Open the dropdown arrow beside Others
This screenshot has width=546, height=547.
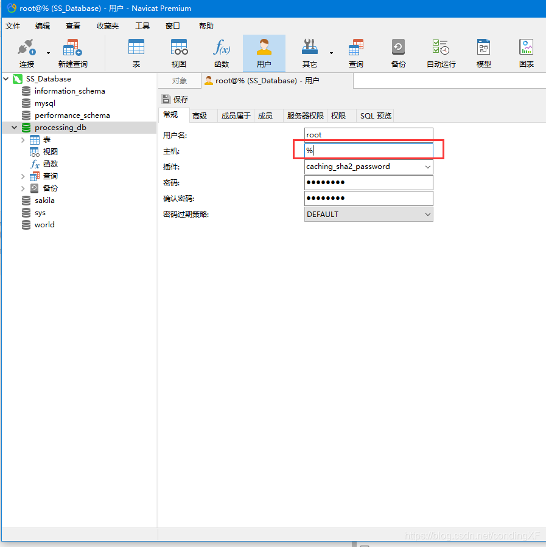click(331, 53)
